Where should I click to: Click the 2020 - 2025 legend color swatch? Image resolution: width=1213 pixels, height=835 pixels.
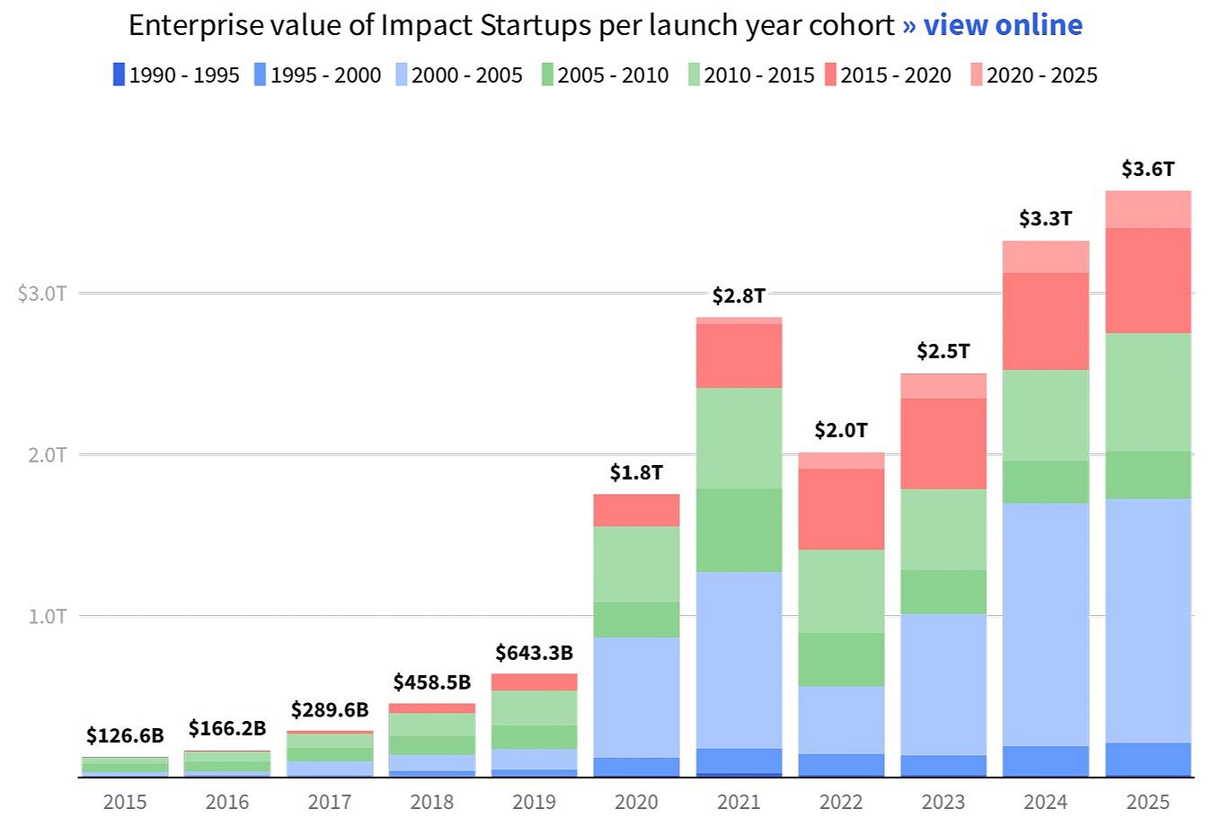tap(976, 75)
